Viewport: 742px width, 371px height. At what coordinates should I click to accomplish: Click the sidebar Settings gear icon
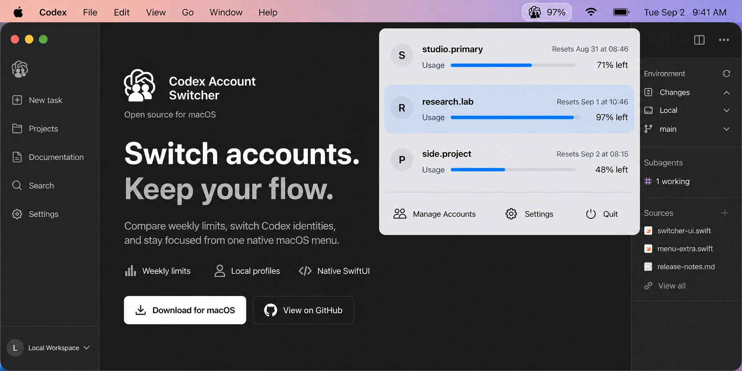[17, 214]
